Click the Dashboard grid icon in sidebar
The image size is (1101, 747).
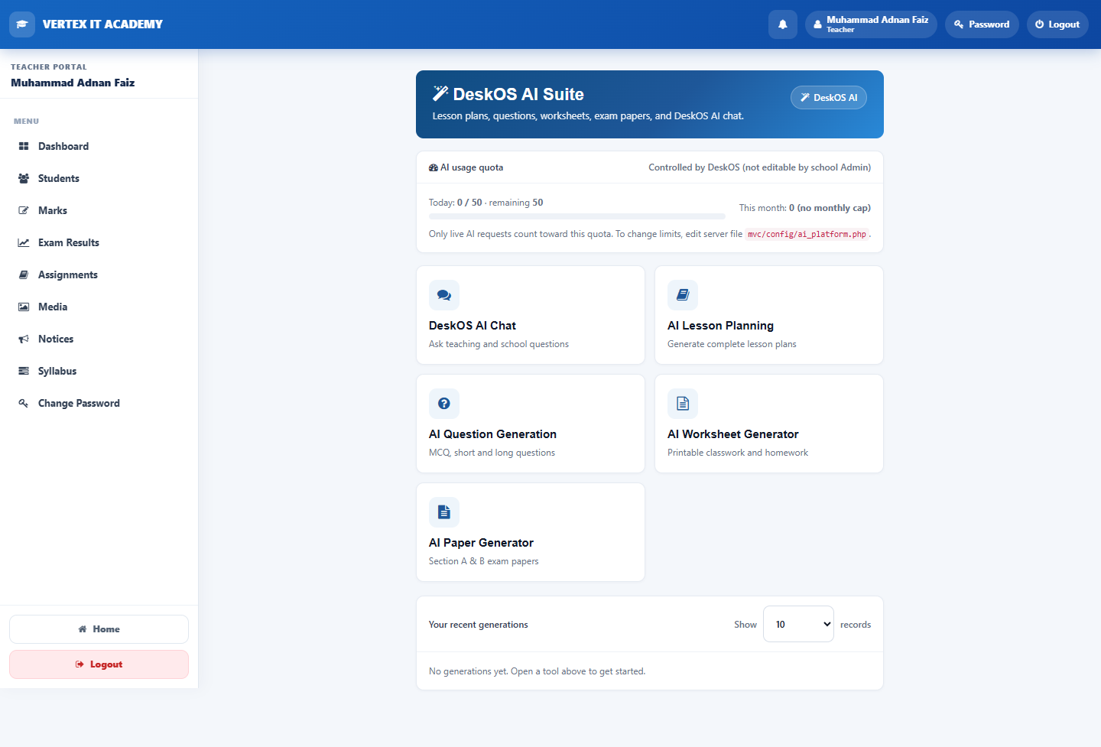click(24, 146)
